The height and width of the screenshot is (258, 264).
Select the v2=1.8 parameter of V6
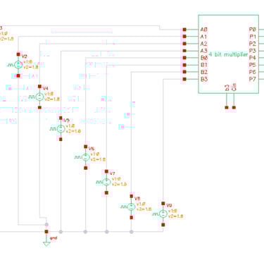click(x=98, y=159)
